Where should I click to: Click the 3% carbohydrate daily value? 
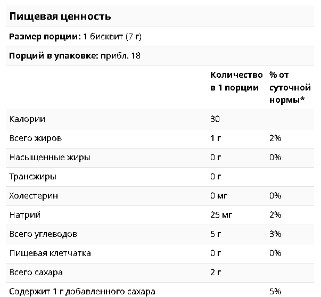pyautogui.click(x=275, y=234)
